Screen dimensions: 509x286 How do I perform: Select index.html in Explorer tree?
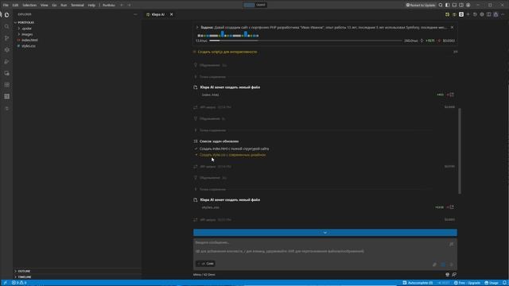pyautogui.click(x=29, y=40)
